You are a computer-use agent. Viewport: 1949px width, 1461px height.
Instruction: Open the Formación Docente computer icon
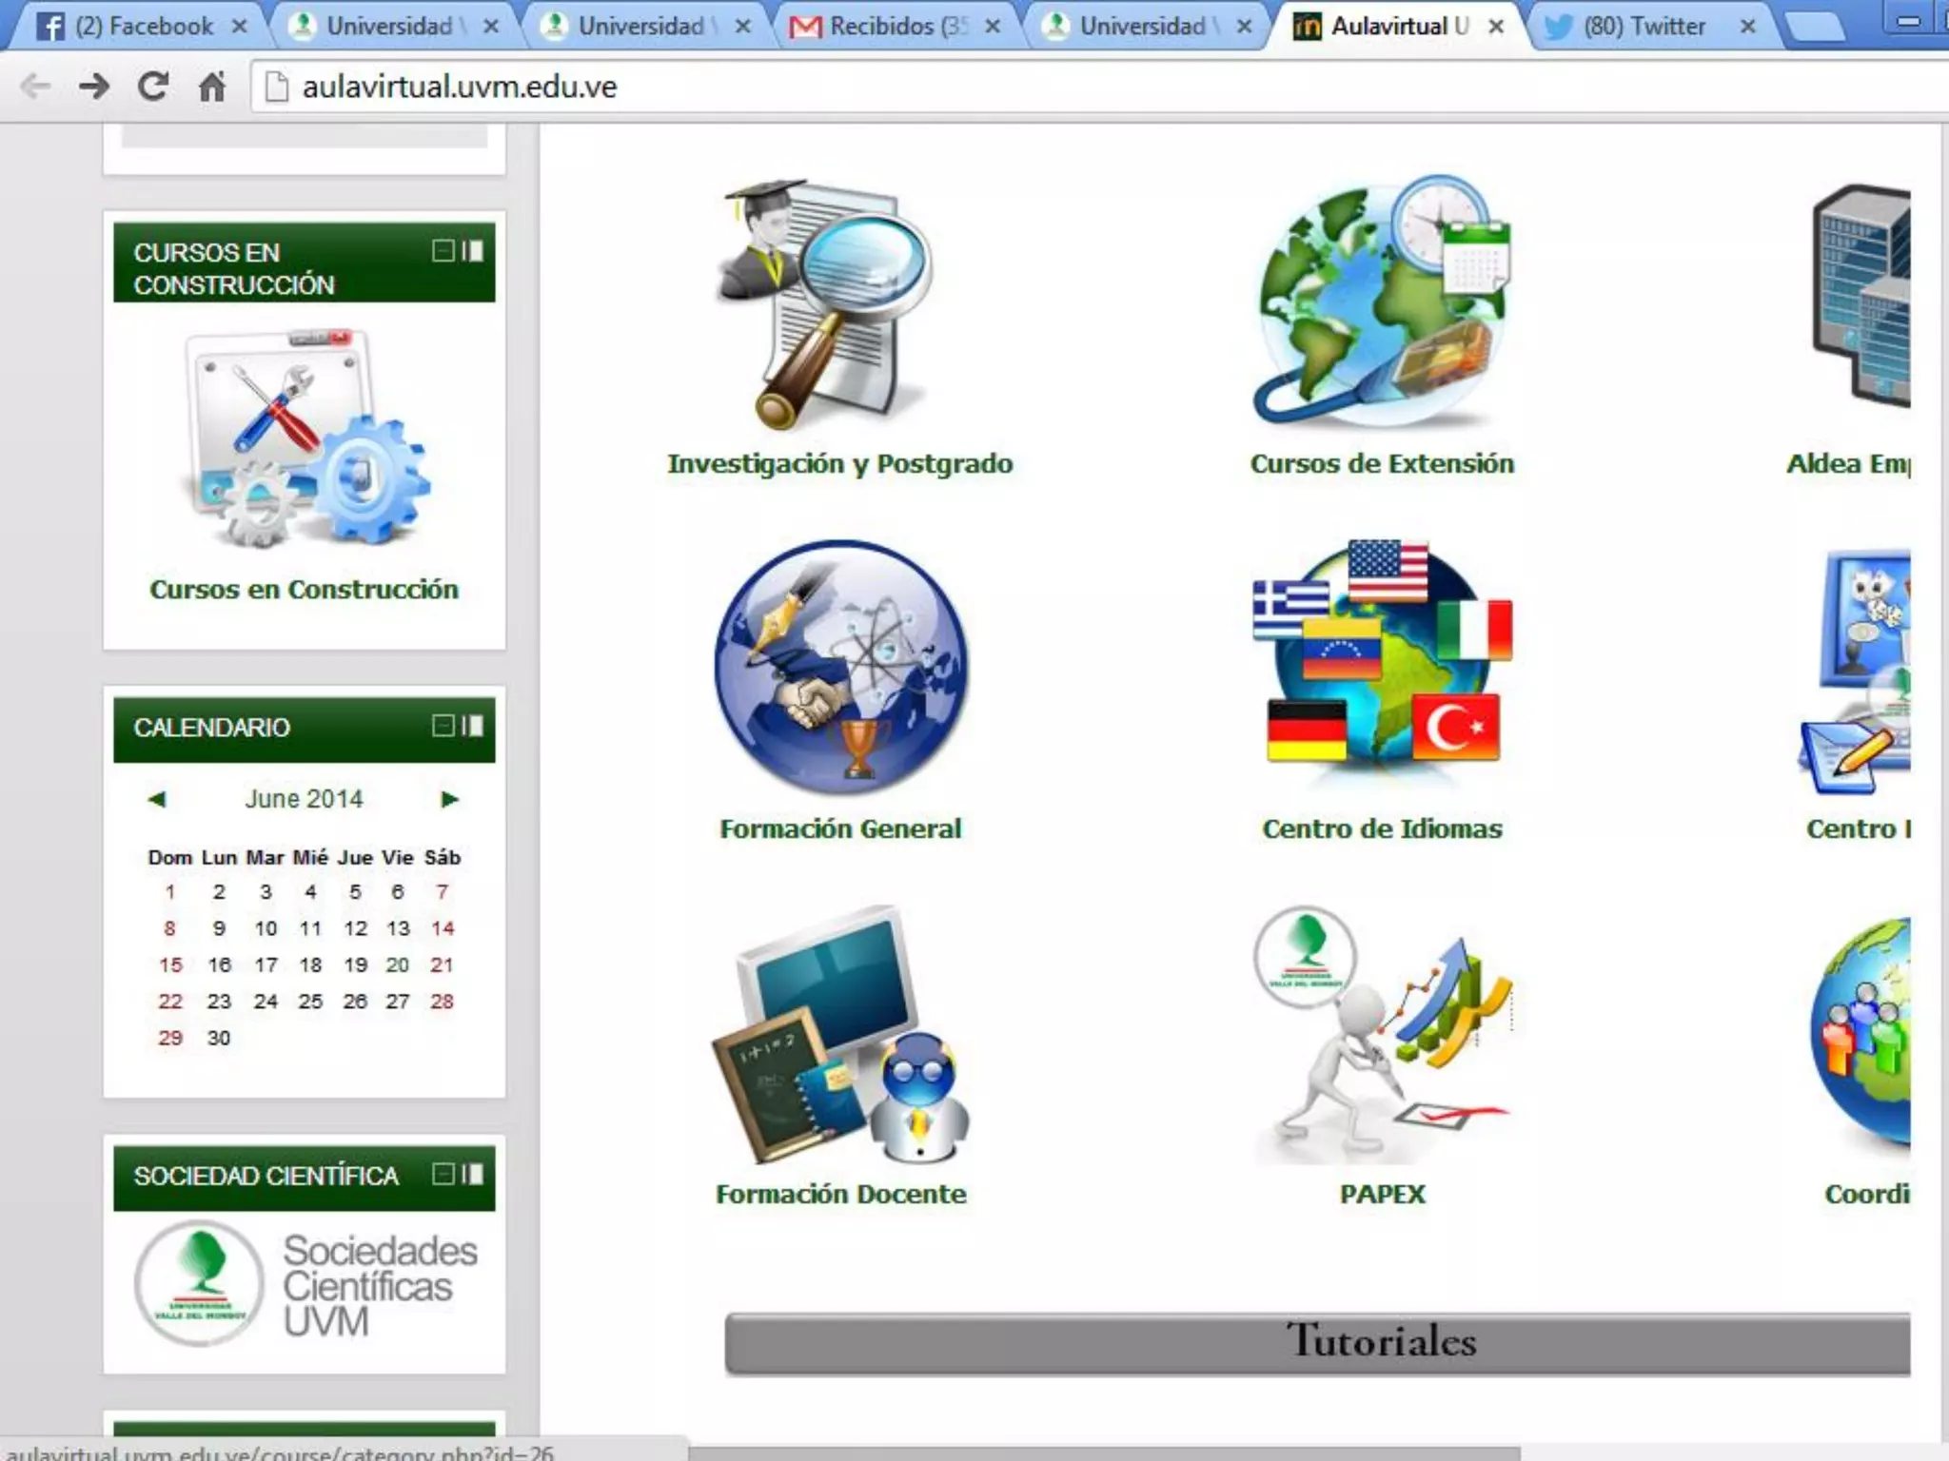[x=841, y=1035]
